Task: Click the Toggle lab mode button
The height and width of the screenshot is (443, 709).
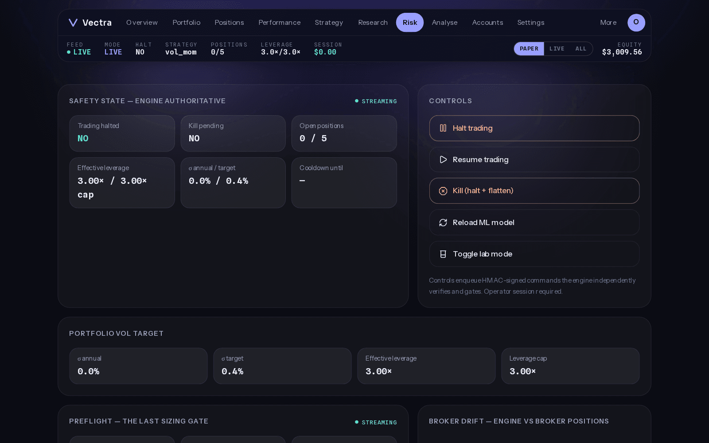Action: point(534,254)
